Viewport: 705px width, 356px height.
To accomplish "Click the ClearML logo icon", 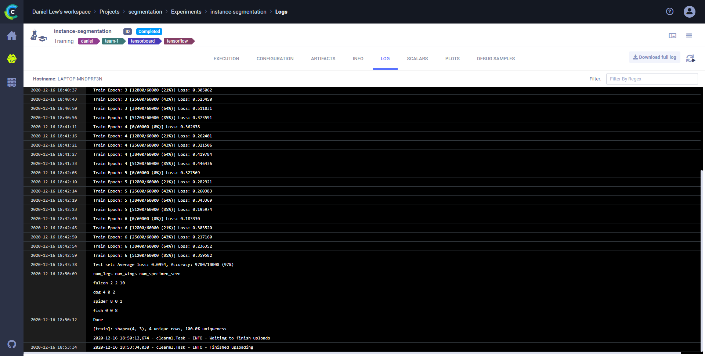I will (11, 12).
